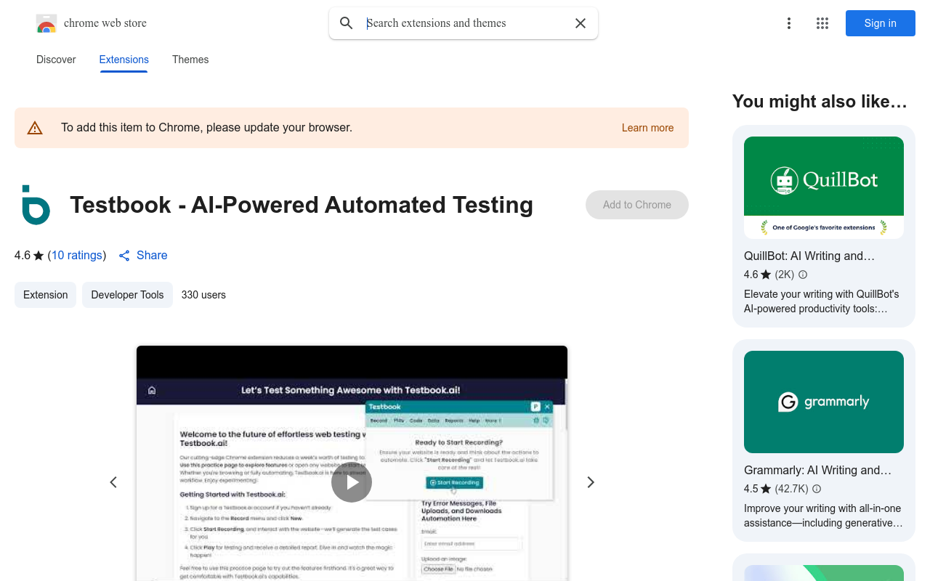Click the Testbook video preview thumbnail
The image size is (930, 581).
[352, 463]
